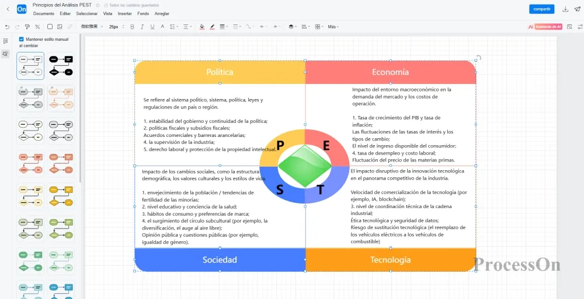Click the undo arrow icon

7,27
